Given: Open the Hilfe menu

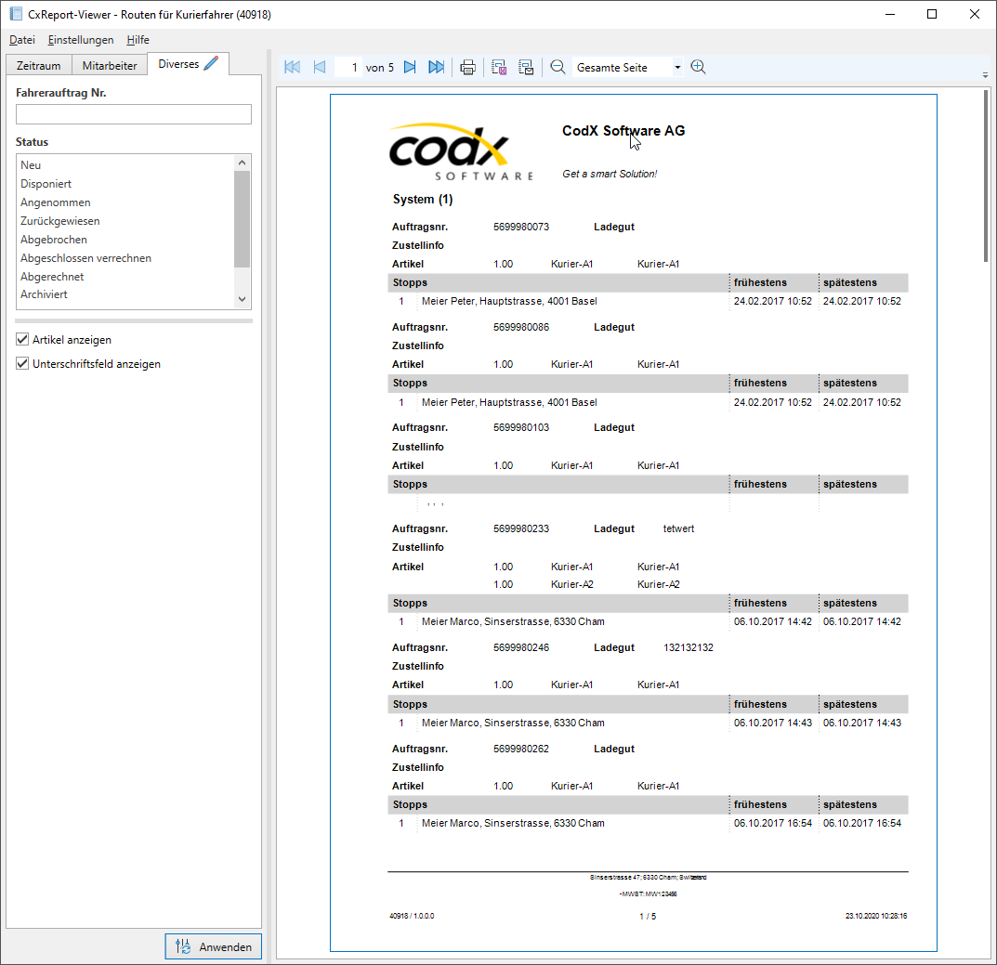Looking at the screenshot, I should pyautogui.click(x=138, y=39).
